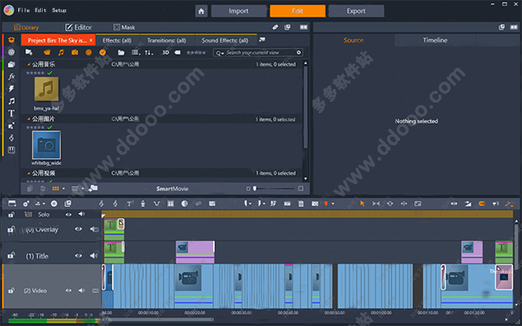Mute the Video track audio
The height and width of the screenshot is (326, 522).
82,290
